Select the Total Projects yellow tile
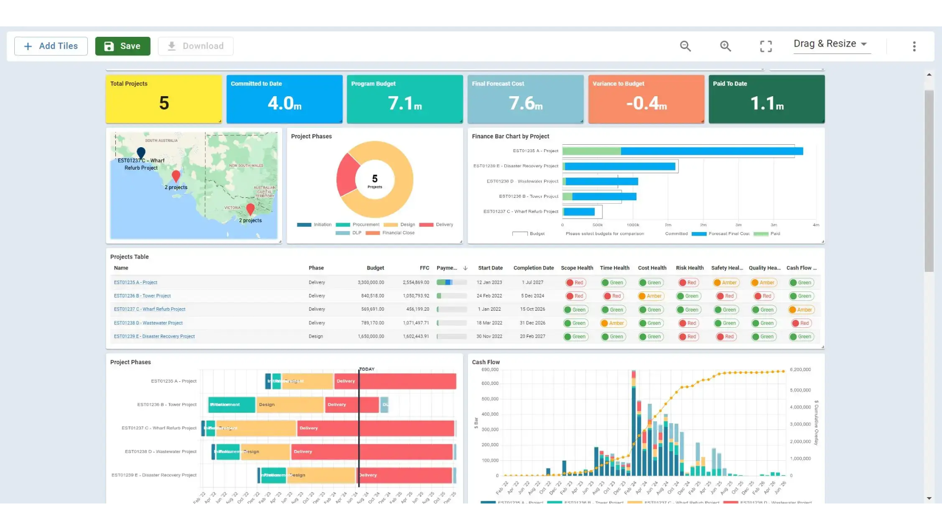The width and height of the screenshot is (942, 530). pos(163,99)
